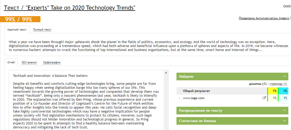Open Проверено Антиплагиатом Адвего link

(x=264, y=18)
